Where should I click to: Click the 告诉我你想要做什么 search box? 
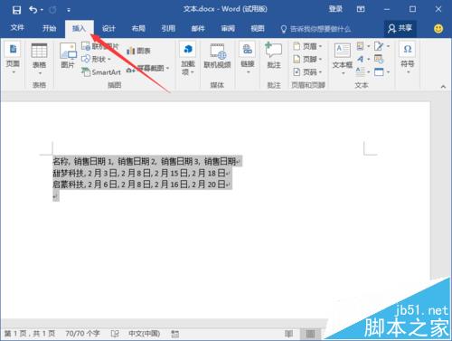coord(315,29)
